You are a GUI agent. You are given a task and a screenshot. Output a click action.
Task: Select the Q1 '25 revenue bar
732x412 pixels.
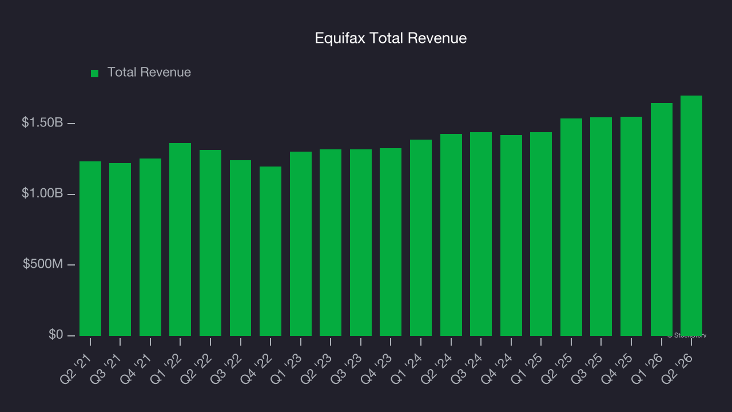point(541,234)
